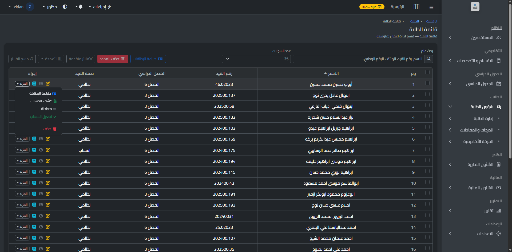Check the box for student row 10
Image resolution: width=512 pixels, height=252 pixels.
[x=427, y=182]
